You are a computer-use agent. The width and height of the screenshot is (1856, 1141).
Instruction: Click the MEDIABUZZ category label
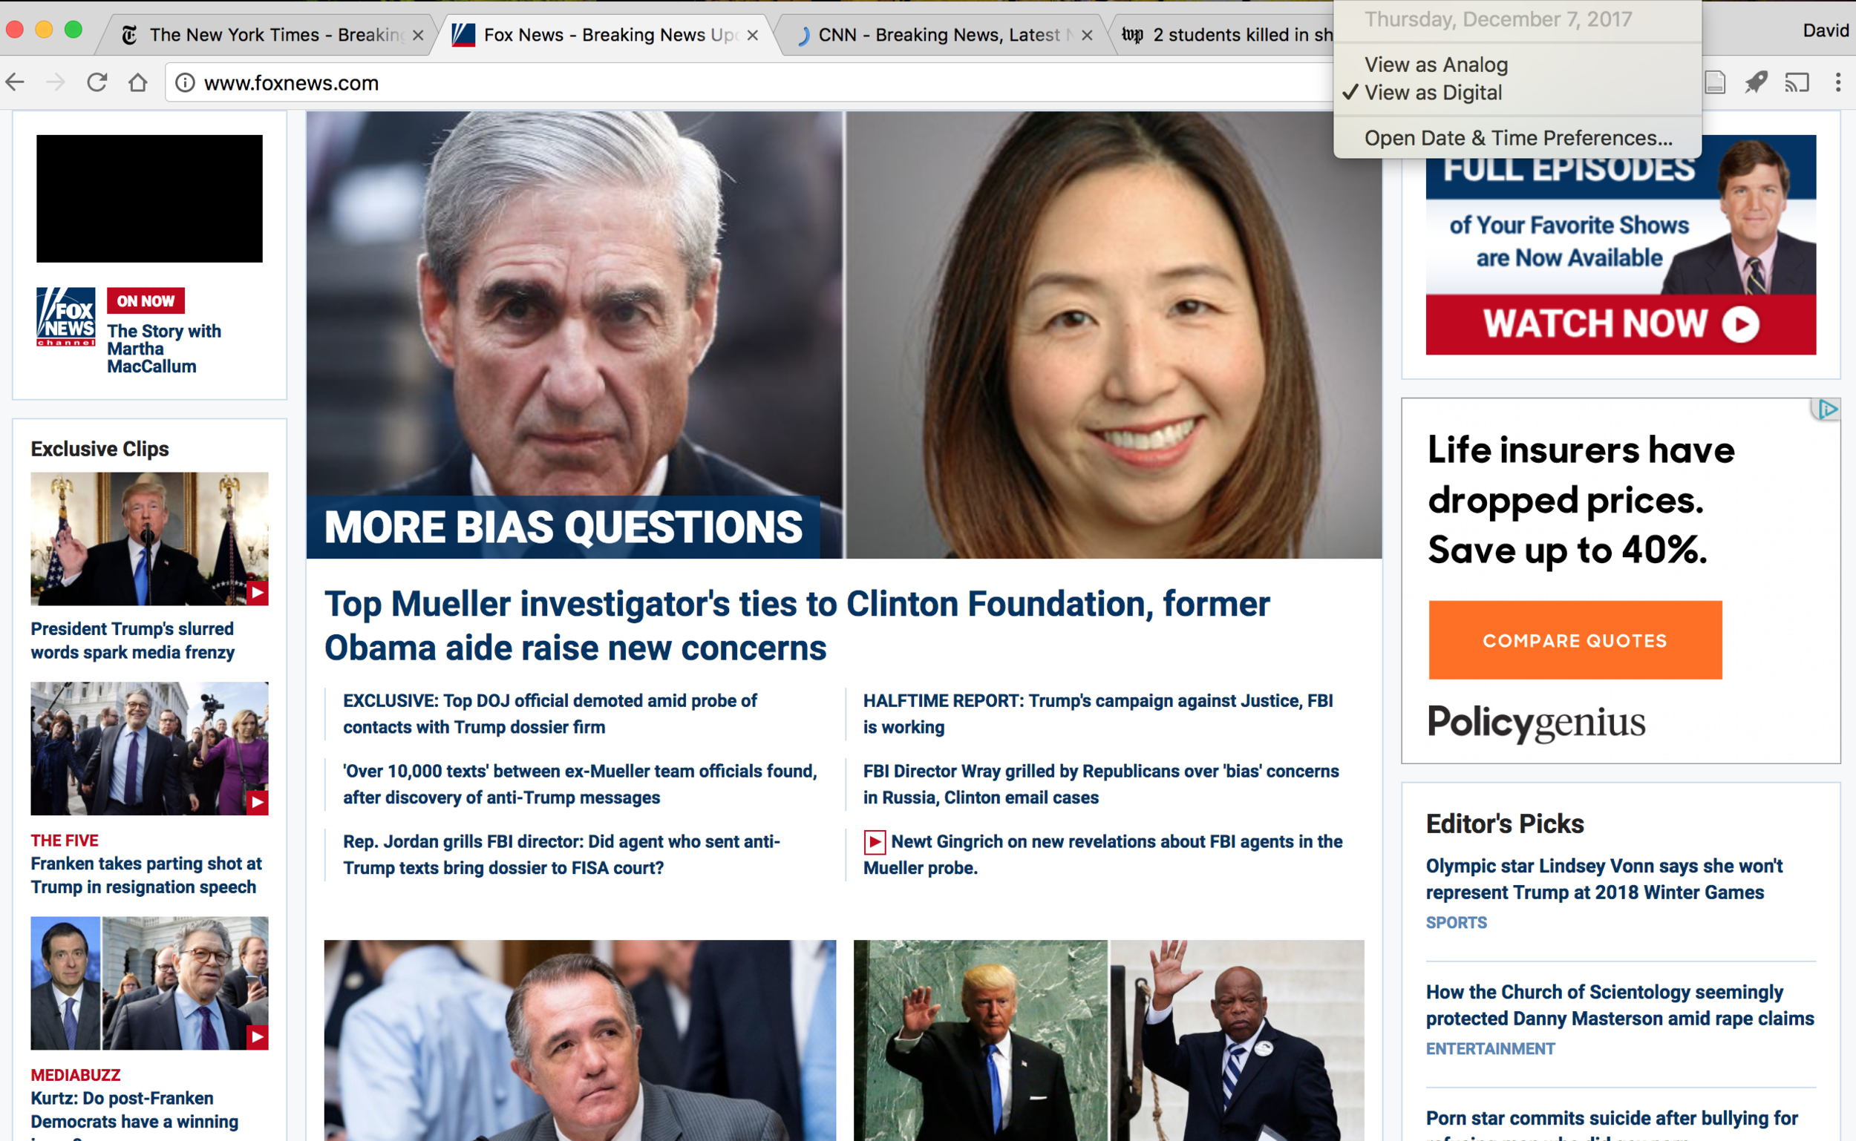pos(76,1074)
